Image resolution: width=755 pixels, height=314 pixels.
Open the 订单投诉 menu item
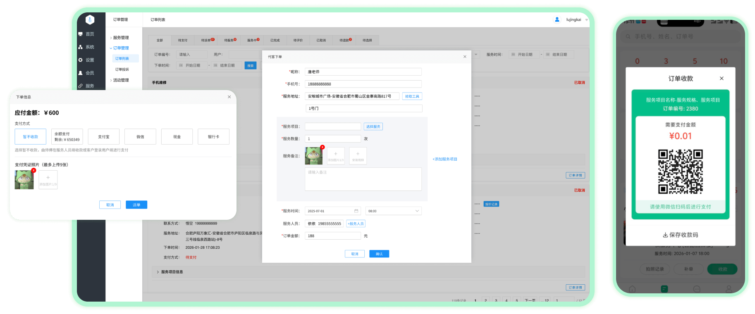click(x=122, y=69)
